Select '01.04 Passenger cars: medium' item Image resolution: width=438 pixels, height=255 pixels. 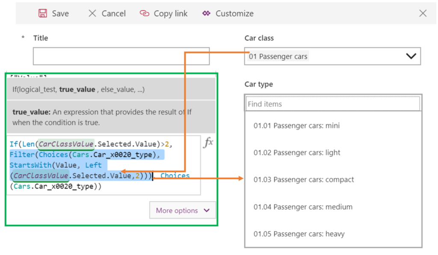303,207
